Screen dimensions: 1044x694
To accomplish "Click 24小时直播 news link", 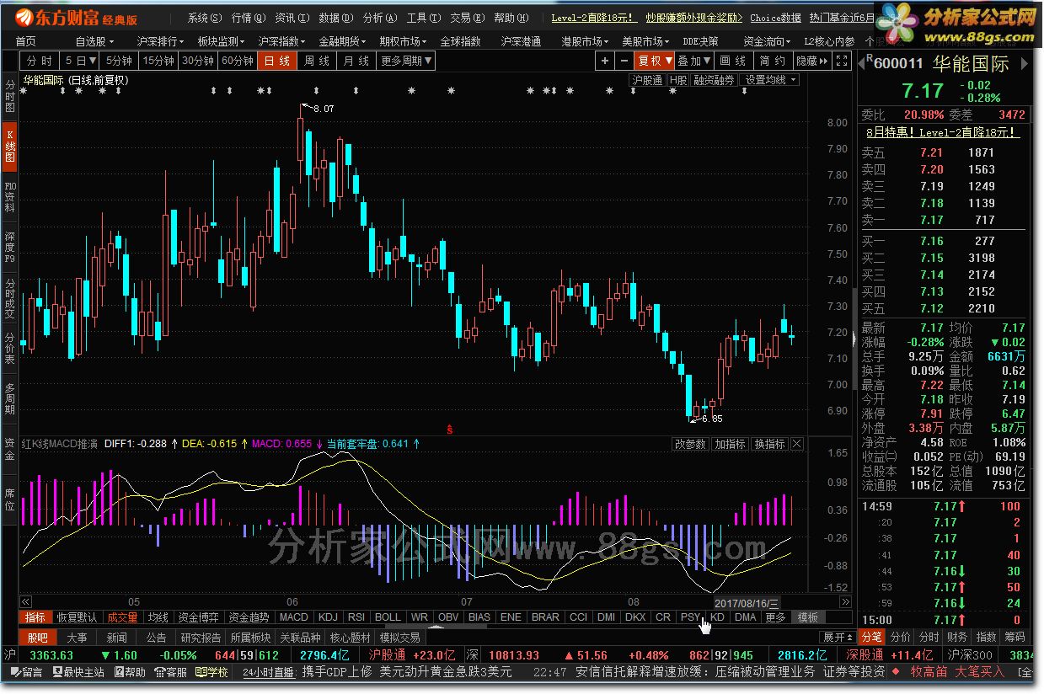I will click(x=268, y=672).
